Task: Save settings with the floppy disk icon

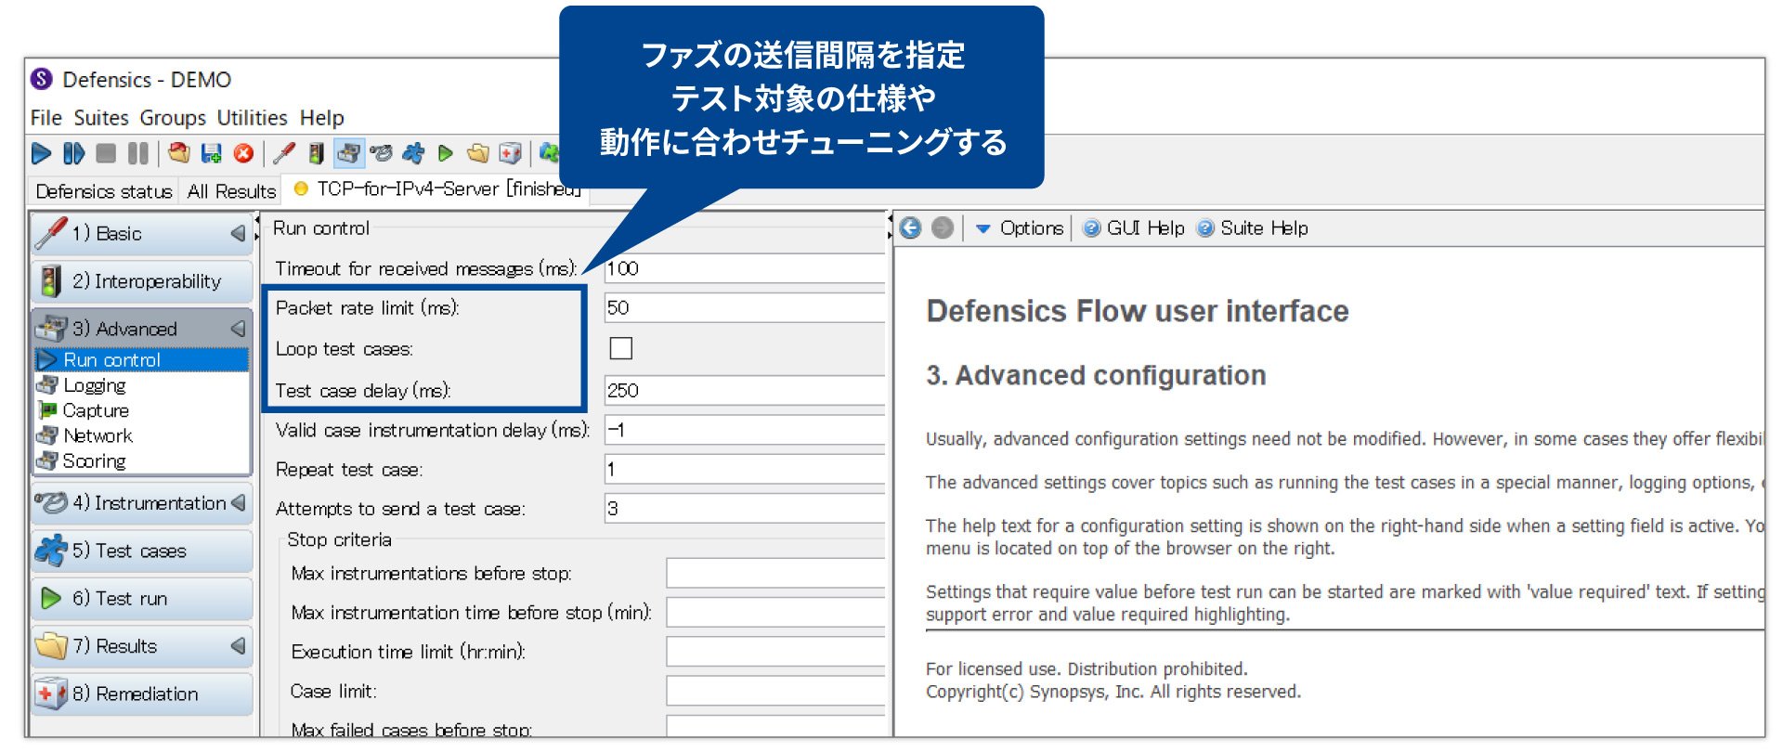Action: pyautogui.click(x=212, y=153)
